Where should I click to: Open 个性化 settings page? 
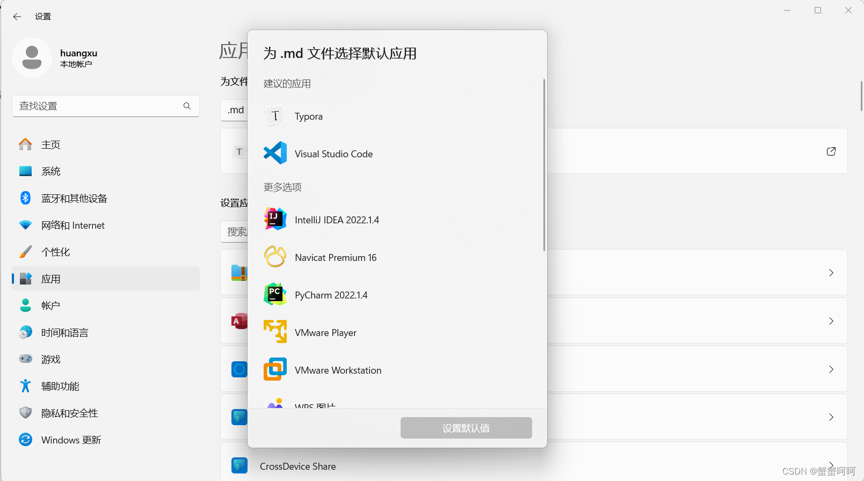coord(106,252)
